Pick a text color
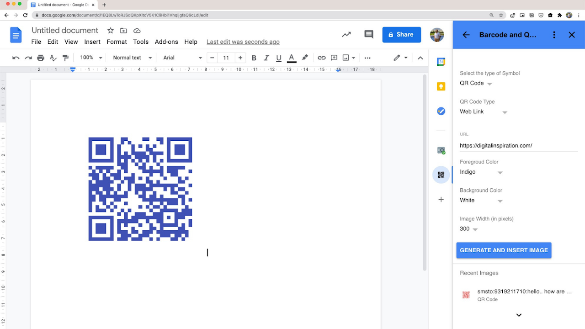 coord(291,58)
